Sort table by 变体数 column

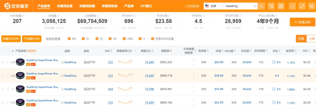208,51
